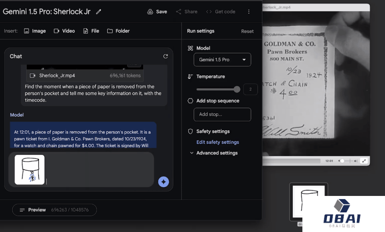Image resolution: width=385 pixels, height=232 pixels.
Task: Select the attached drawing thumbnail in prompt box
Action: tap(30, 169)
